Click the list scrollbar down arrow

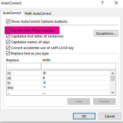coord(113,93)
